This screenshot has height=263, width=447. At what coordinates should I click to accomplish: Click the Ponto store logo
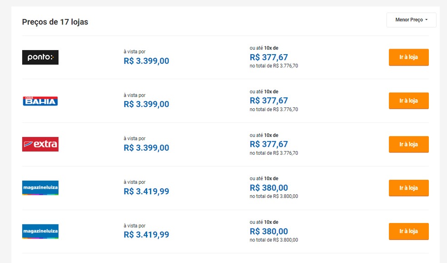click(40, 57)
